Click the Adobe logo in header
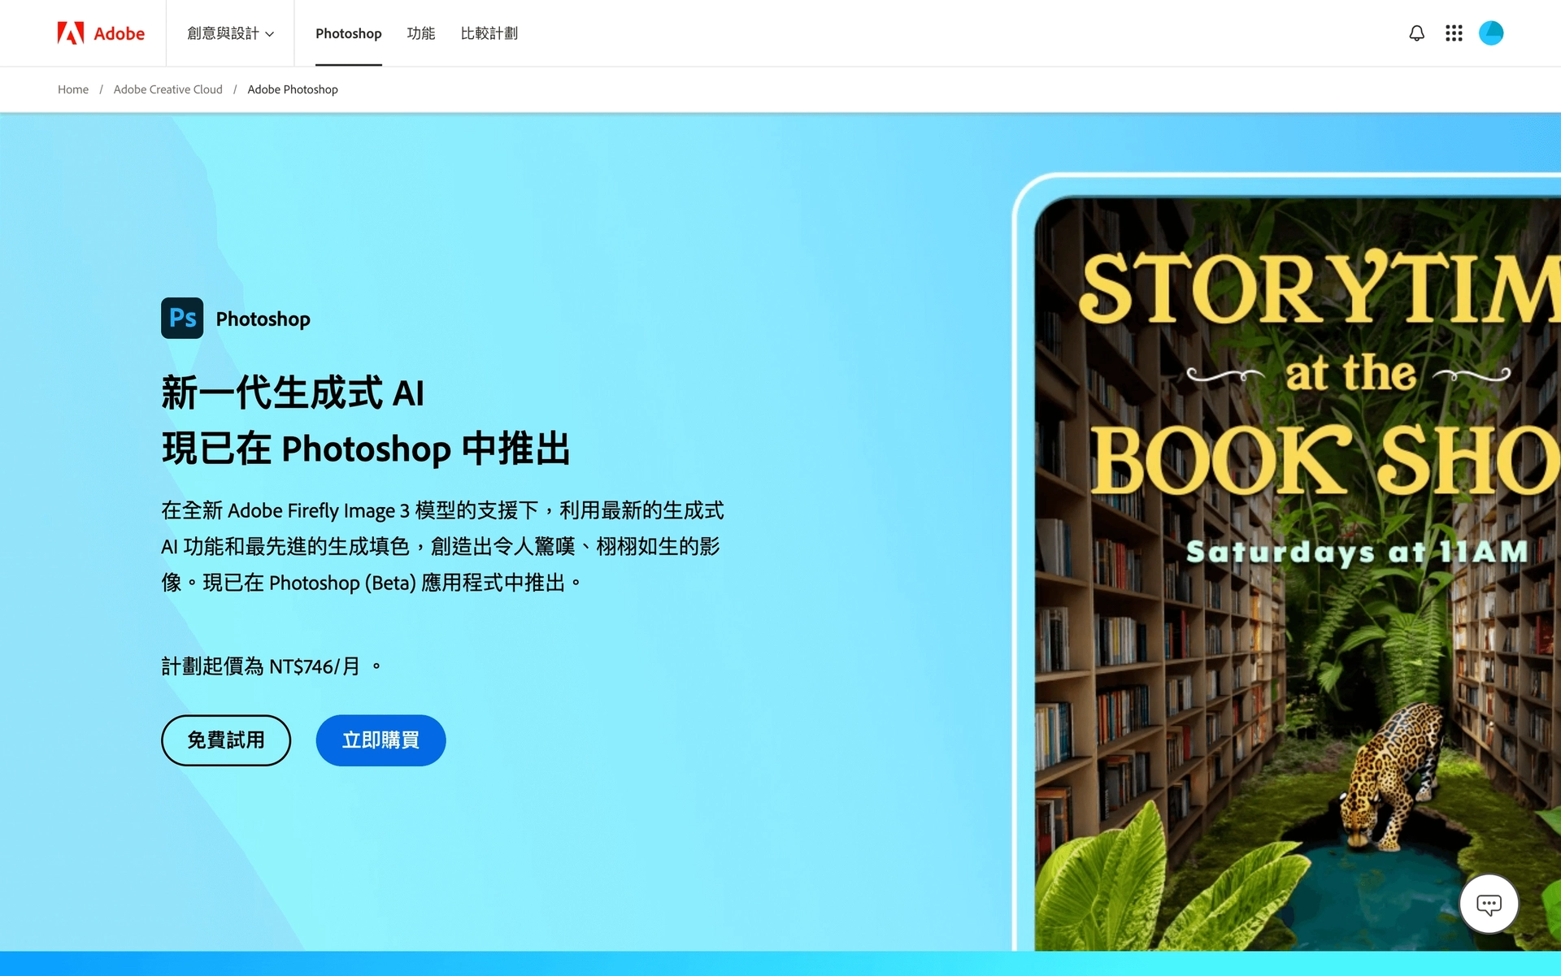This screenshot has width=1561, height=976. 101,33
